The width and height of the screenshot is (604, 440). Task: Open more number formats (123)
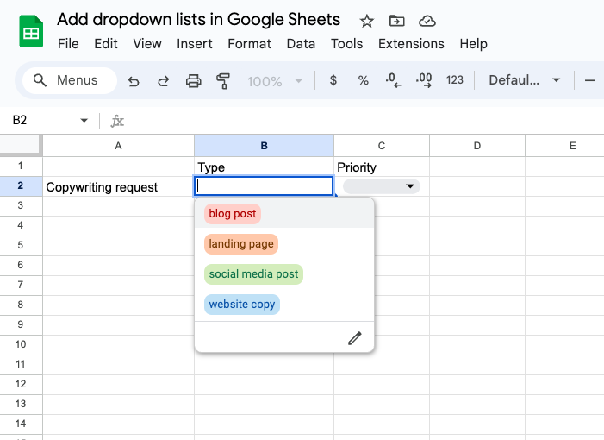(x=455, y=80)
